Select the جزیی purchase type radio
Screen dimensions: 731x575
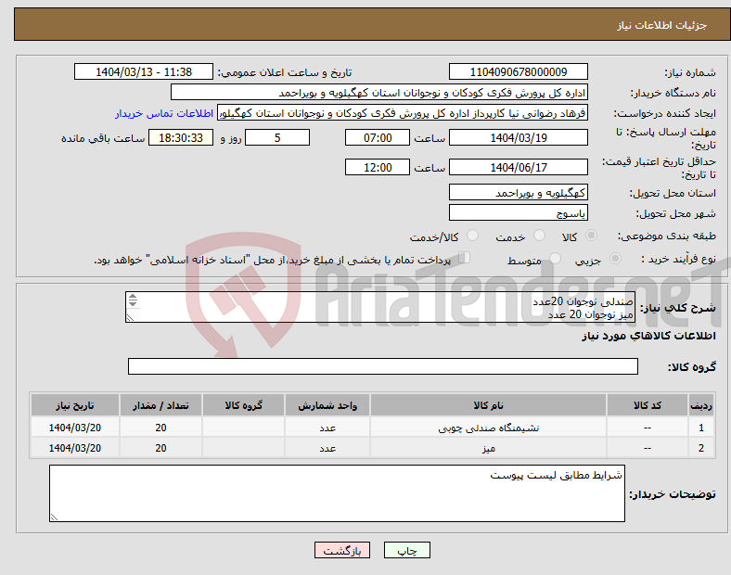615,259
